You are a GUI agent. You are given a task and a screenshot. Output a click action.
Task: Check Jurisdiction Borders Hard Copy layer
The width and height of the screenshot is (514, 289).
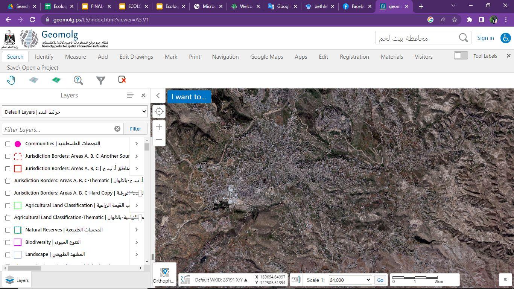click(x=8, y=193)
